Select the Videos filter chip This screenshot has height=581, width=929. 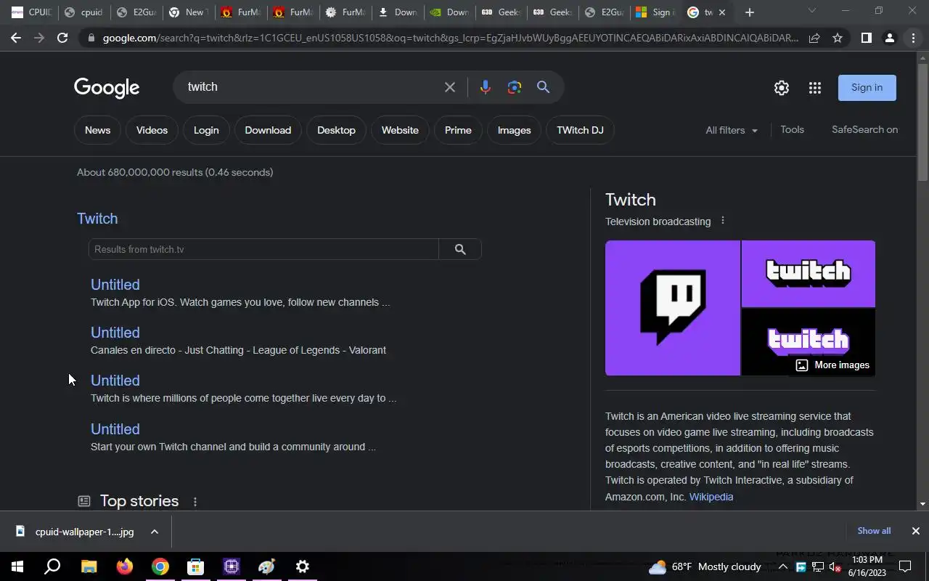tap(152, 130)
